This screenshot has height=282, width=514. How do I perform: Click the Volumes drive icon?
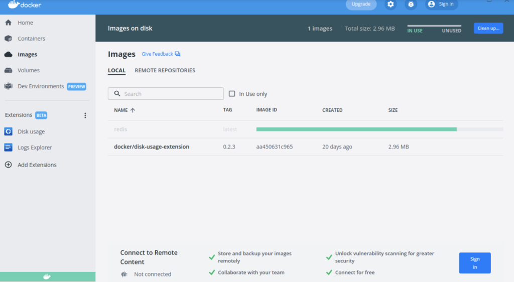[8, 70]
